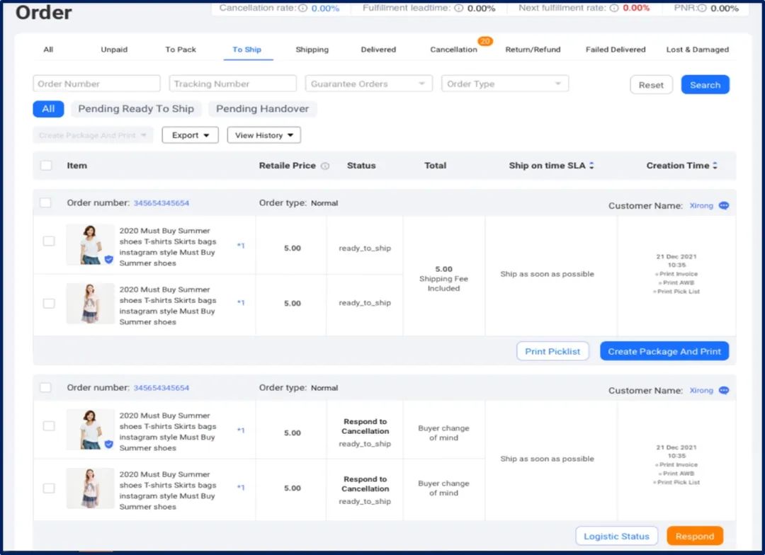This screenshot has height=555, width=765.
Task: Click the Retail Price info icon
Action: [x=325, y=166]
